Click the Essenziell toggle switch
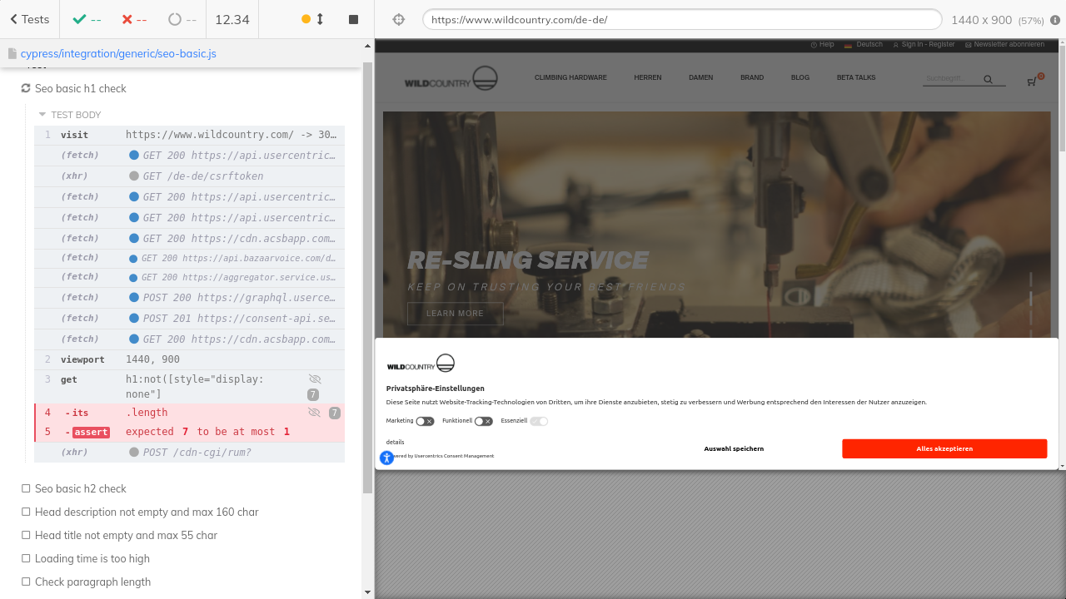The image size is (1066, 599). tap(539, 421)
